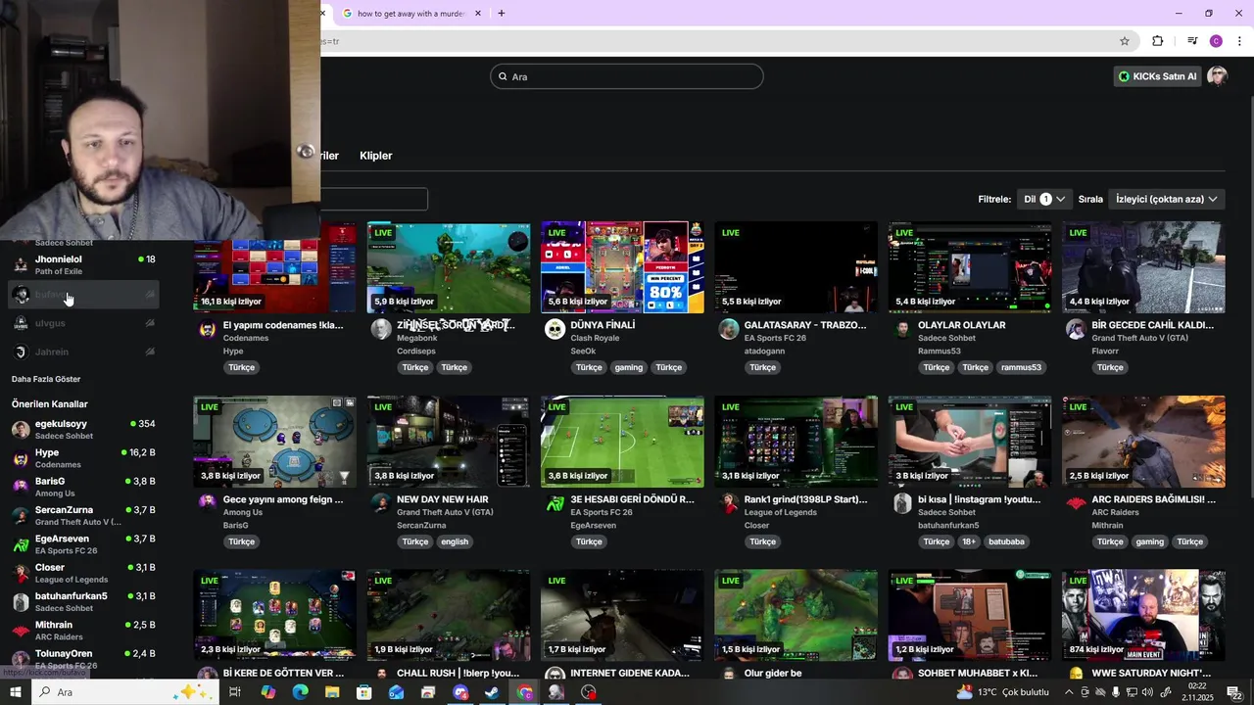
Task: Open batuhanfurkan5 recommended channel avatar
Action: 21,601
